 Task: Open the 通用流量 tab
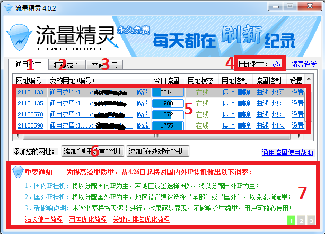27,65
